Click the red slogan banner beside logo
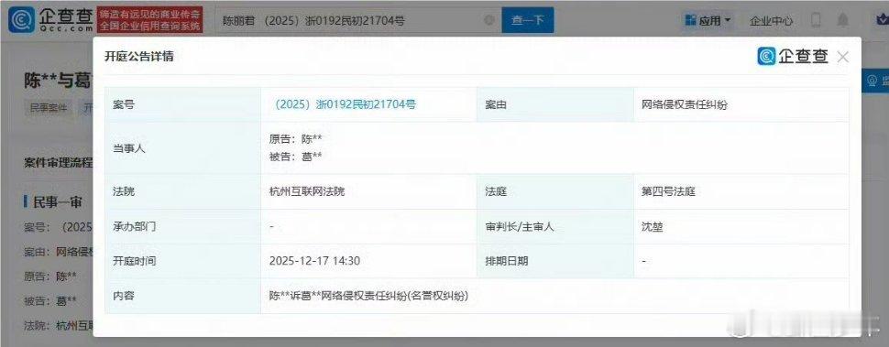This screenshot has width=889, height=347. click(x=149, y=20)
